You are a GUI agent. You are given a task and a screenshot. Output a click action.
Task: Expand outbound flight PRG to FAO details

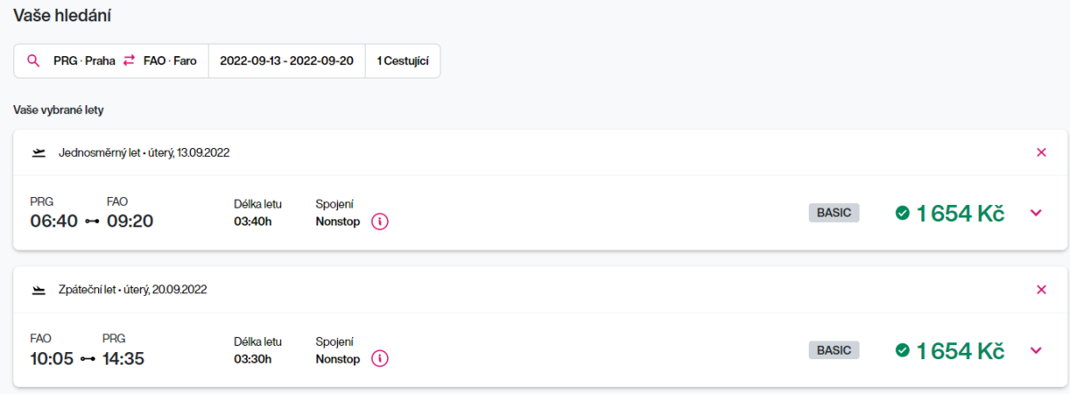tap(1036, 213)
